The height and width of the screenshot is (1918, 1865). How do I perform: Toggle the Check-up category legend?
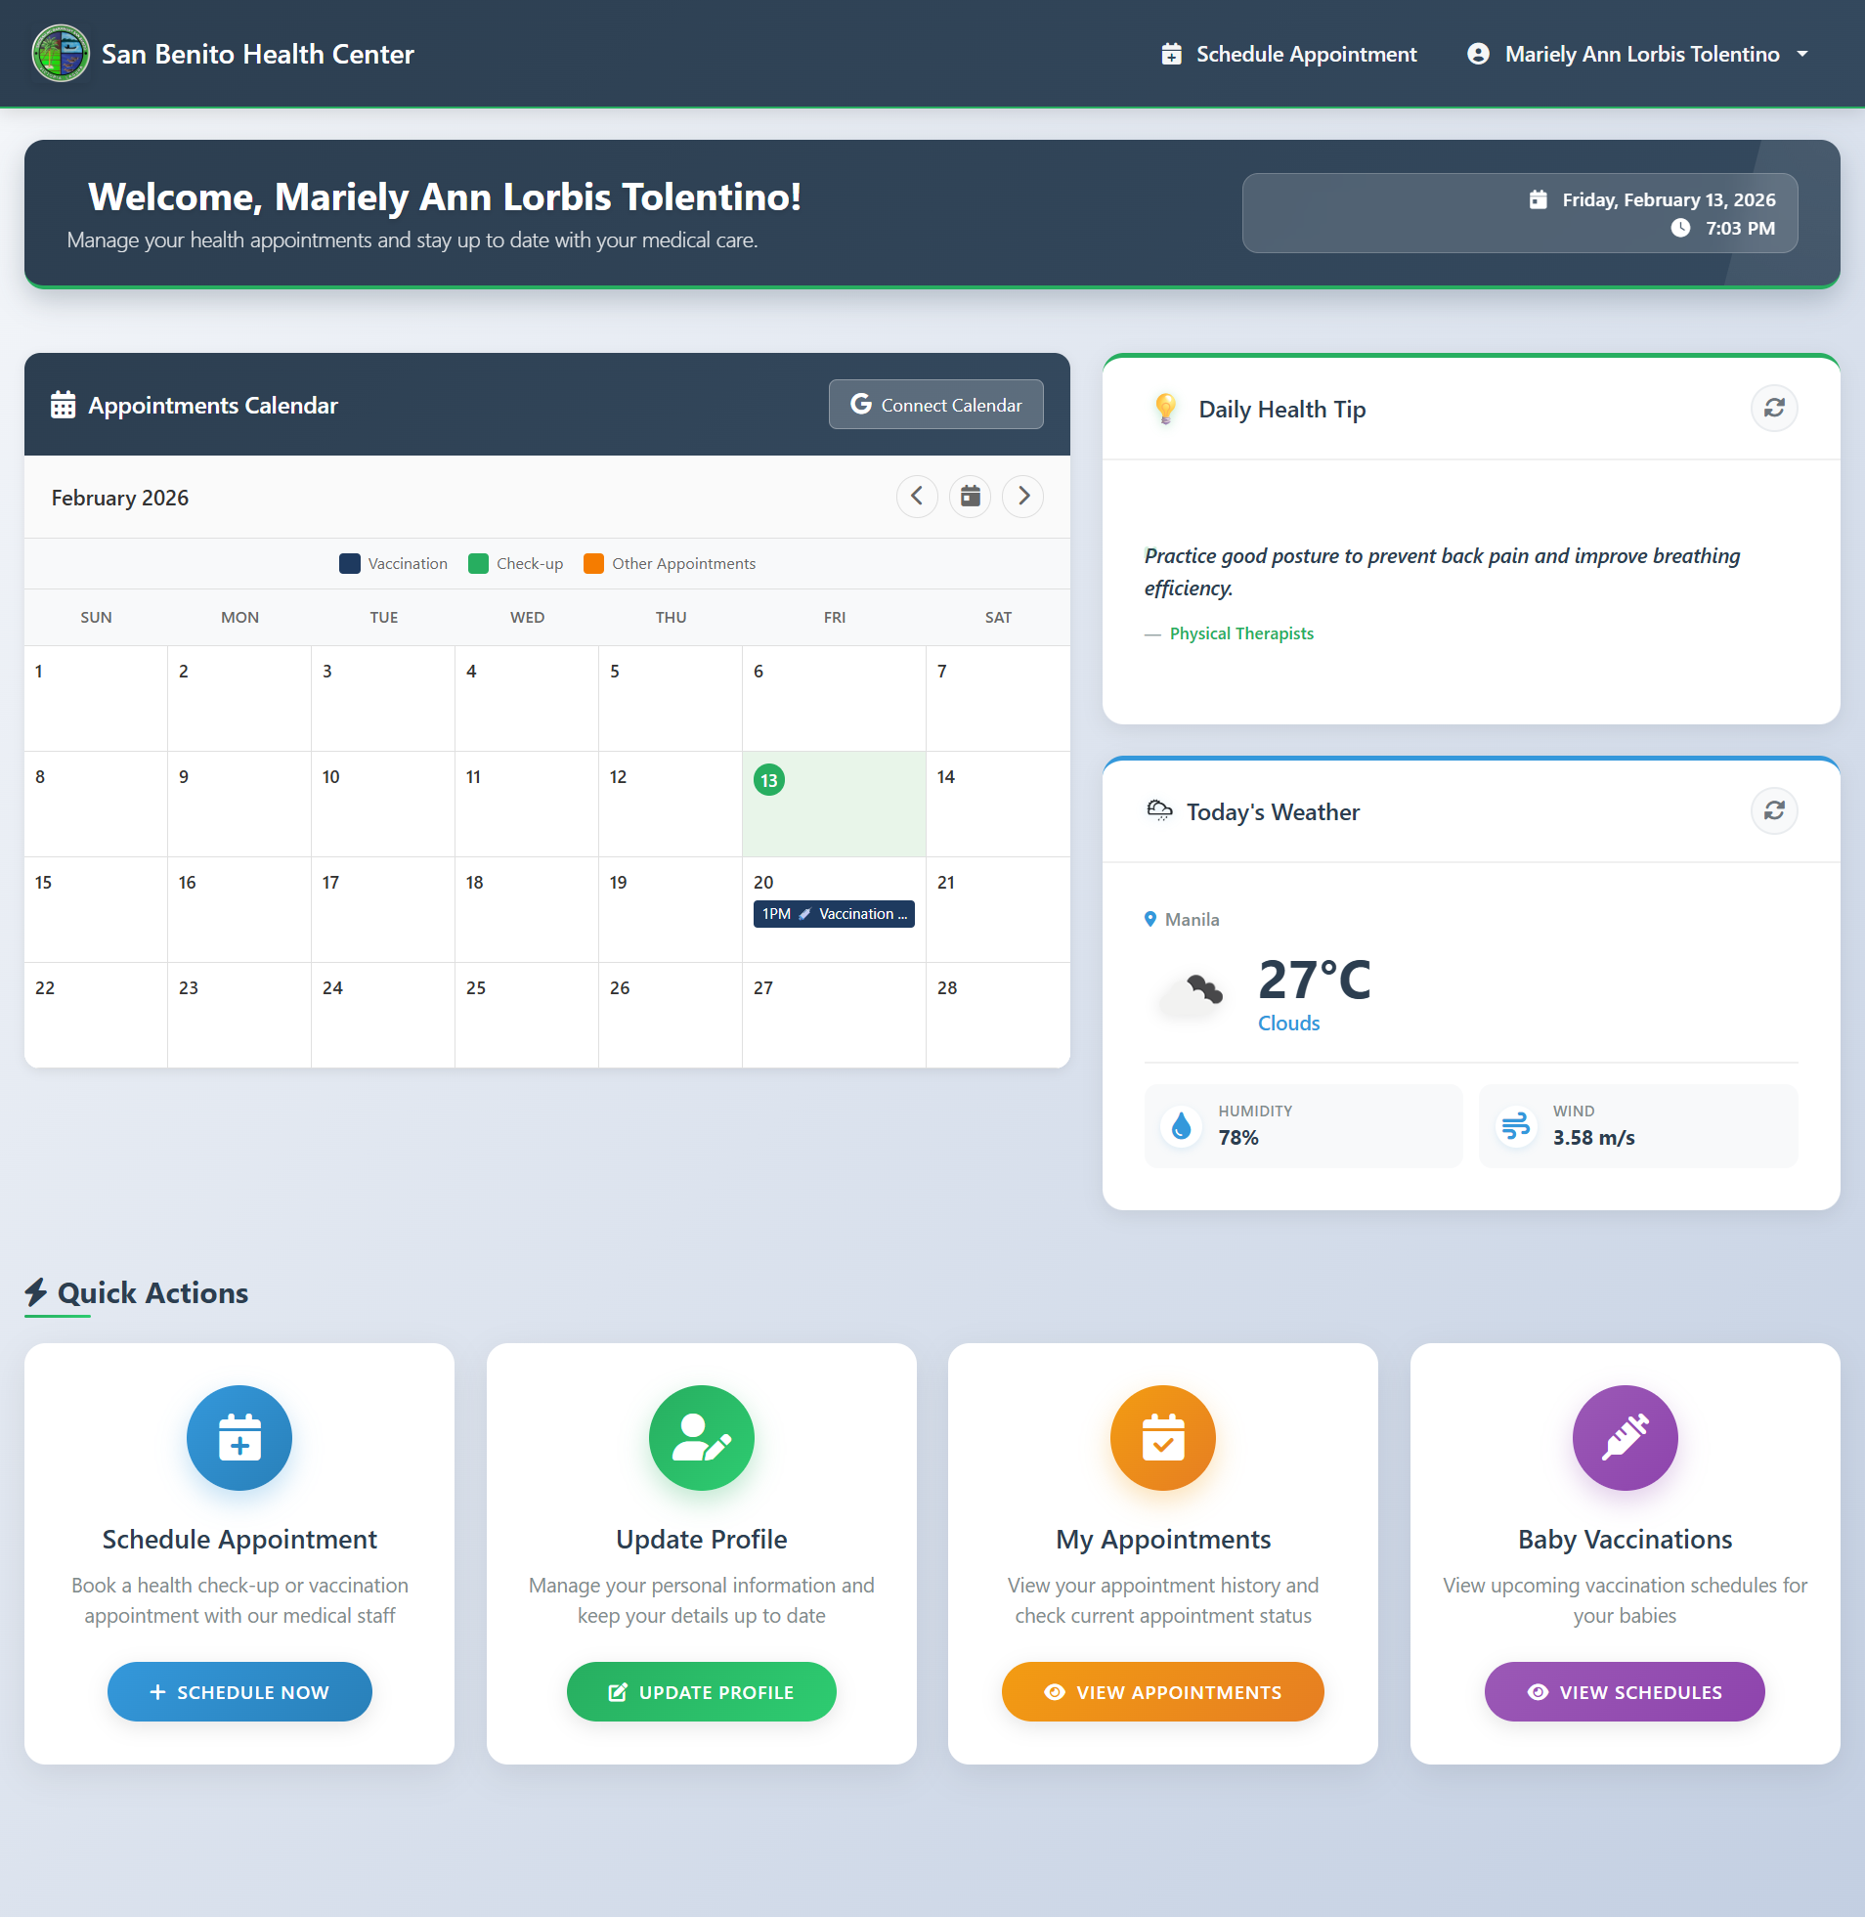516,563
